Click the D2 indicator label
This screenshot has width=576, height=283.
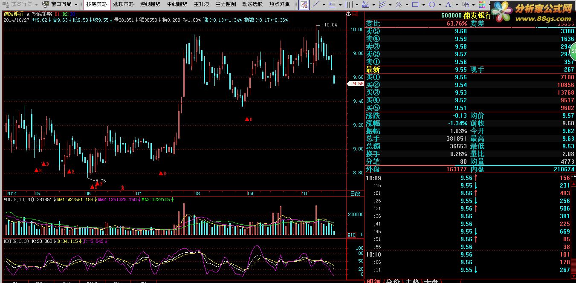tap(65, 14)
